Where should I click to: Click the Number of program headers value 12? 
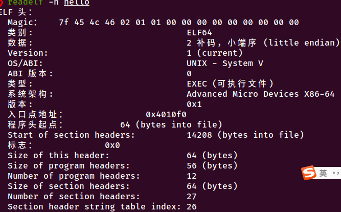192,176
